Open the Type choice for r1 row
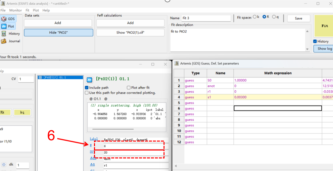The image size is (333, 171). (195, 92)
